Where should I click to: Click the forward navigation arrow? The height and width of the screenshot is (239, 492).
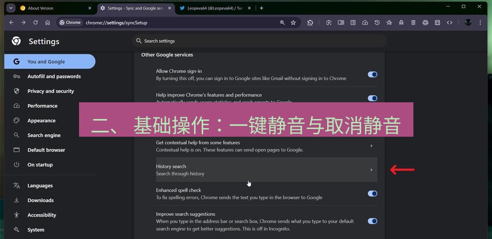click(x=23, y=22)
